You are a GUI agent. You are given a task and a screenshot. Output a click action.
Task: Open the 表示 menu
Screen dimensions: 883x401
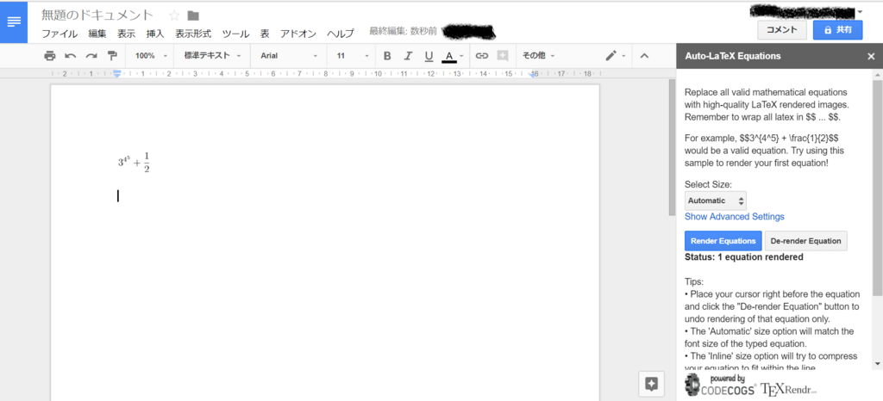pos(126,34)
